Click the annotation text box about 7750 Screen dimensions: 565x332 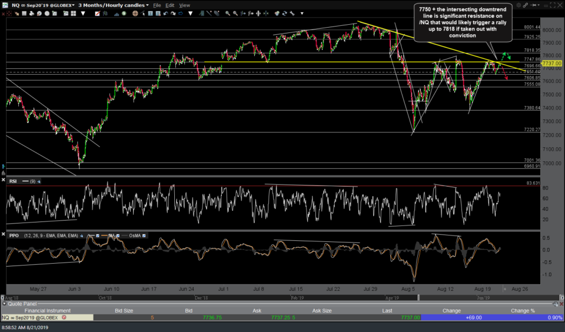[x=463, y=22]
